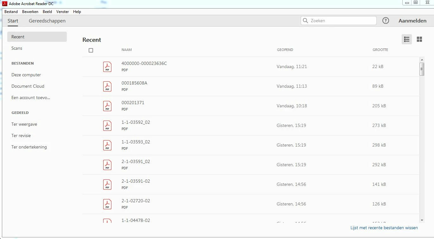Open Ter weergave shared files
Screen dimensions: 434x239
point(24,124)
